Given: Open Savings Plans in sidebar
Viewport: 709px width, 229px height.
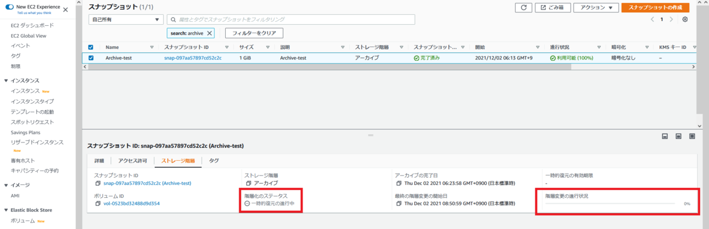Looking at the screenshot, I should point(26,132).
